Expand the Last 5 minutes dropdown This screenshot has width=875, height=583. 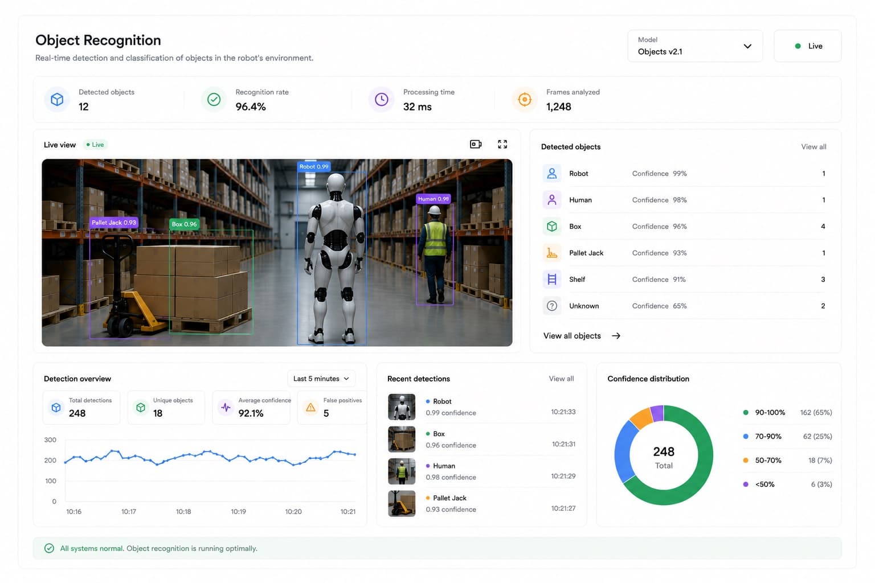[321, 379]
